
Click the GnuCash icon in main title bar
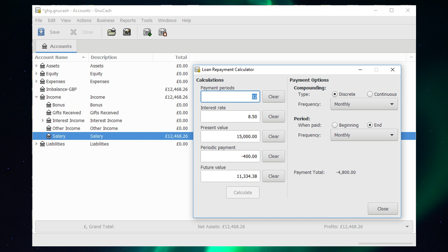point(38,10)
